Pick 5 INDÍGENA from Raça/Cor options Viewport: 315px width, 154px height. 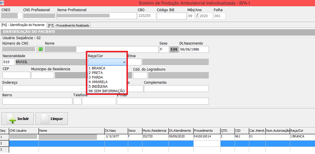point(98,87)
